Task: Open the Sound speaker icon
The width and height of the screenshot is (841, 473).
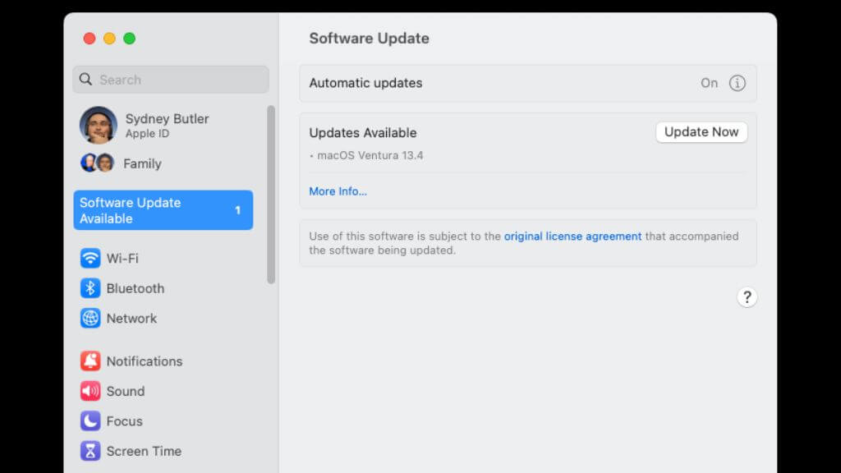Action: 90,391
